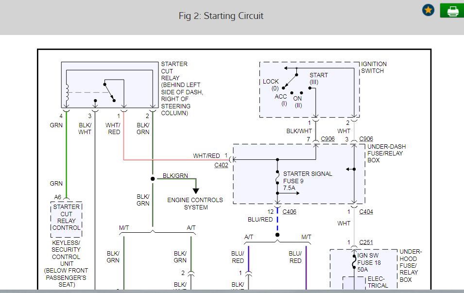This screenshot has width=464, height=293.
Task: Click the IGNITION SWITCH label
Action: coord(374,68)
